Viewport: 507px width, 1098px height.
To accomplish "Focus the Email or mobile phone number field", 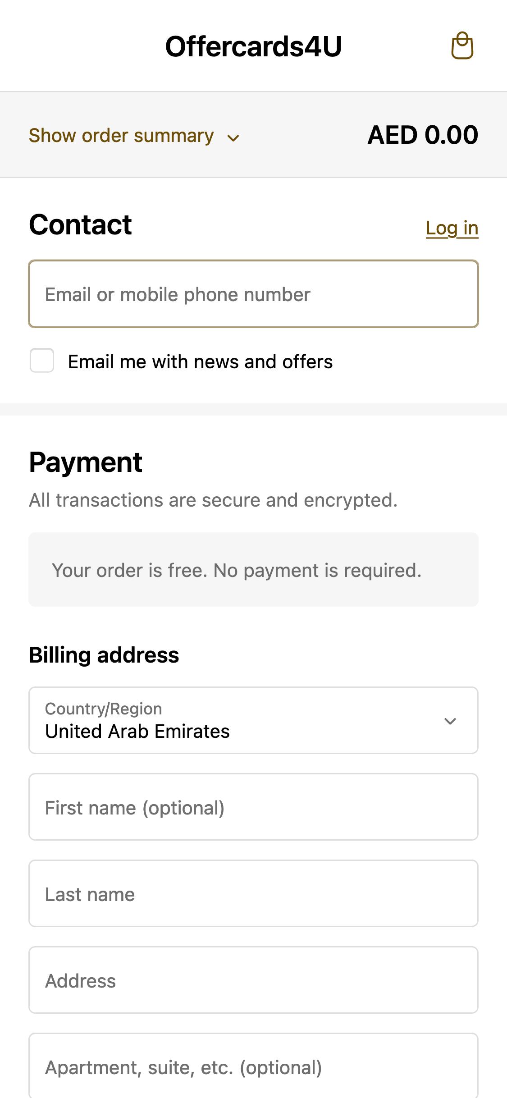I will coord(253,294).
